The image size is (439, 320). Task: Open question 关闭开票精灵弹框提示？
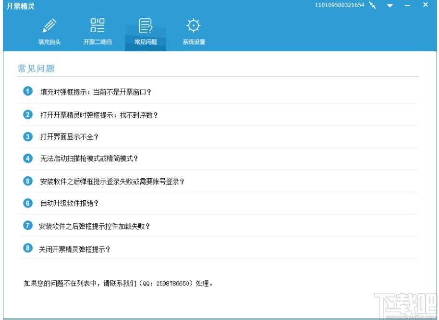[x=74, y=250]
